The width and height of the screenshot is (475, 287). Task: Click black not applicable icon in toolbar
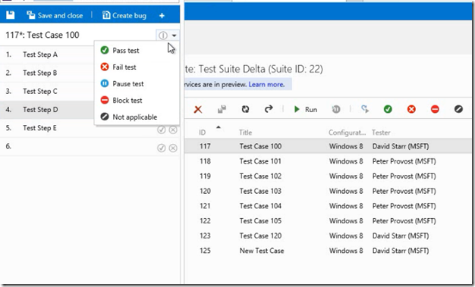click(458, 109)
